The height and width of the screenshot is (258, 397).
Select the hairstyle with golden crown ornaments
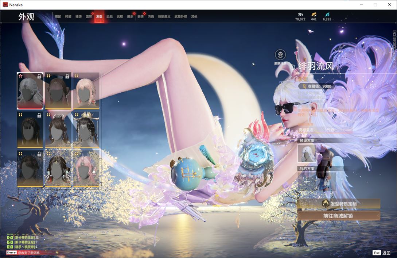(86, 130)
